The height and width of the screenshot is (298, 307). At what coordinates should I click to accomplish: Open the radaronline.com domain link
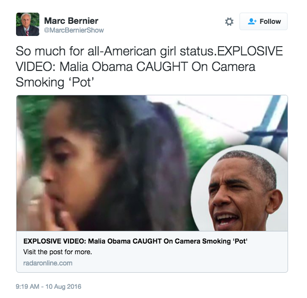48,263
